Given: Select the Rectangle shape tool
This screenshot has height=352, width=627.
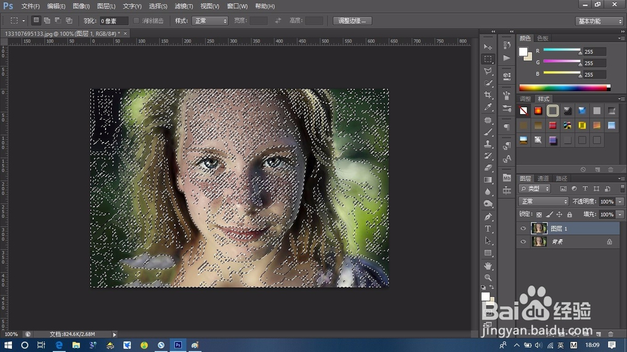Looking at the screenshot, I should coord(488,253).
